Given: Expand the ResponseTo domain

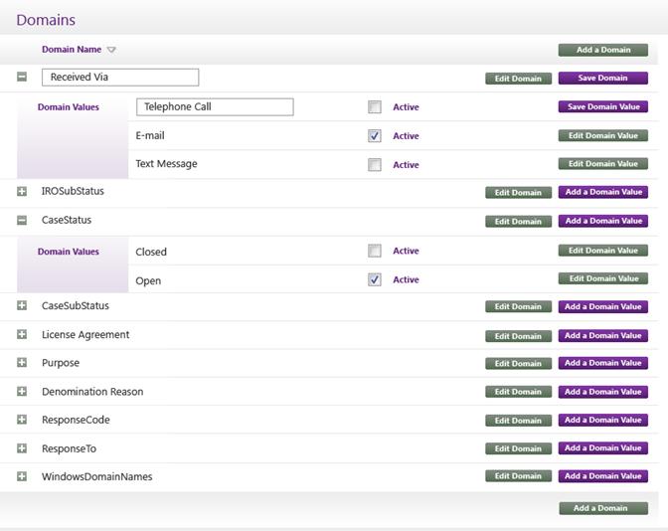Looking at the screenshot, I should pos(22,448).
